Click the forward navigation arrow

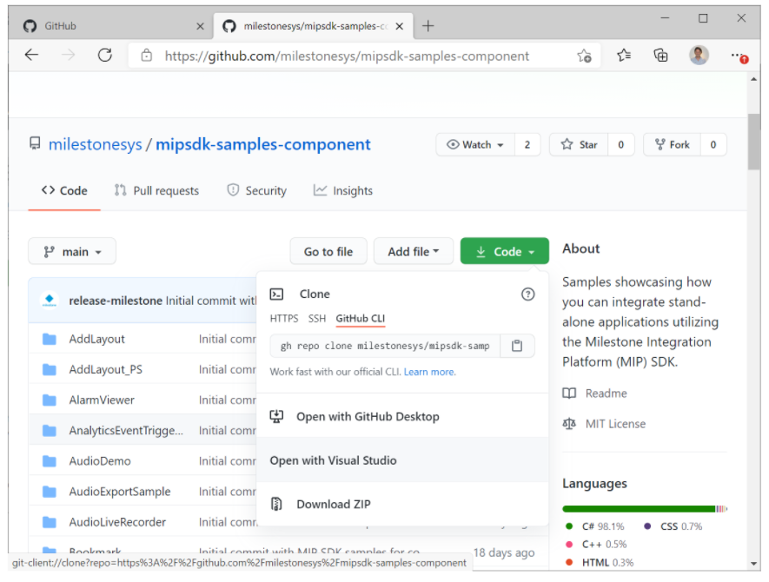click(x=68, y=55)
